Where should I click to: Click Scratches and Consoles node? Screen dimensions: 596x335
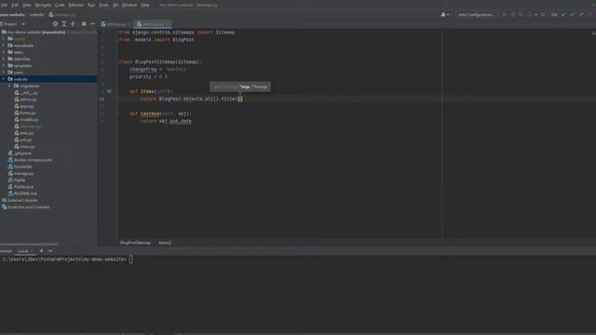coord(25,207)
